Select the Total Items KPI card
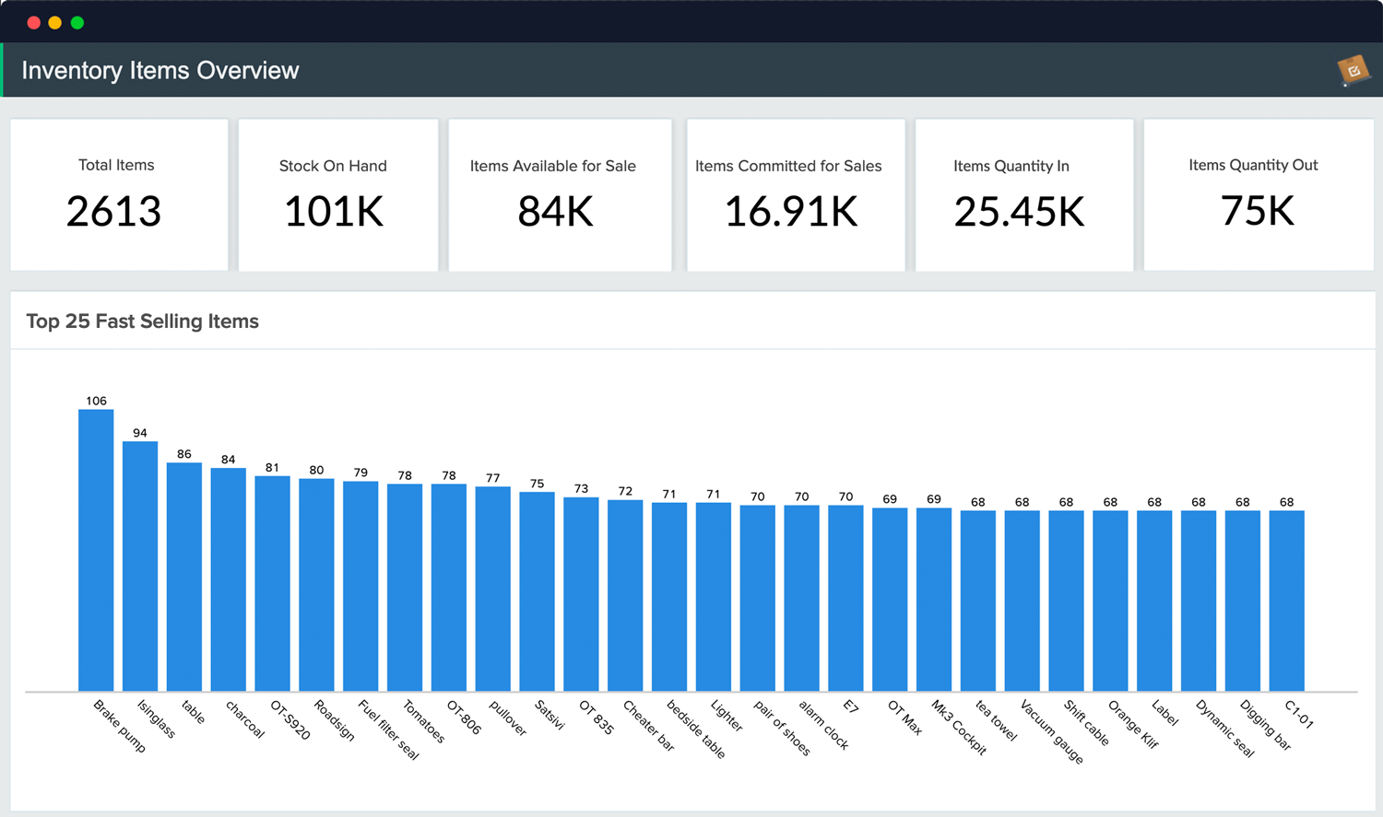 (118, 194)
